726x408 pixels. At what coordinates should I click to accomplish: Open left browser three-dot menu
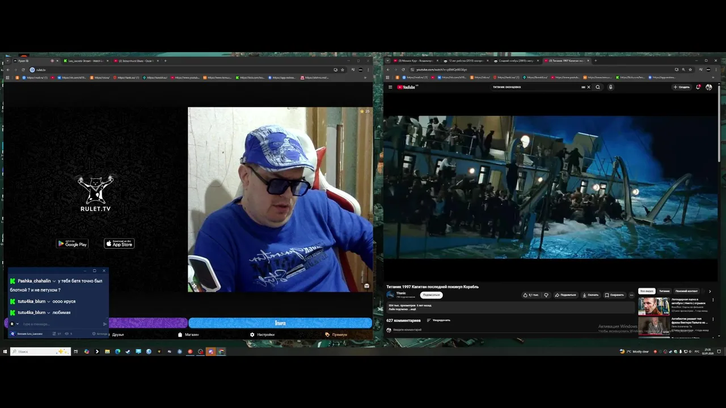click(368, 70)
